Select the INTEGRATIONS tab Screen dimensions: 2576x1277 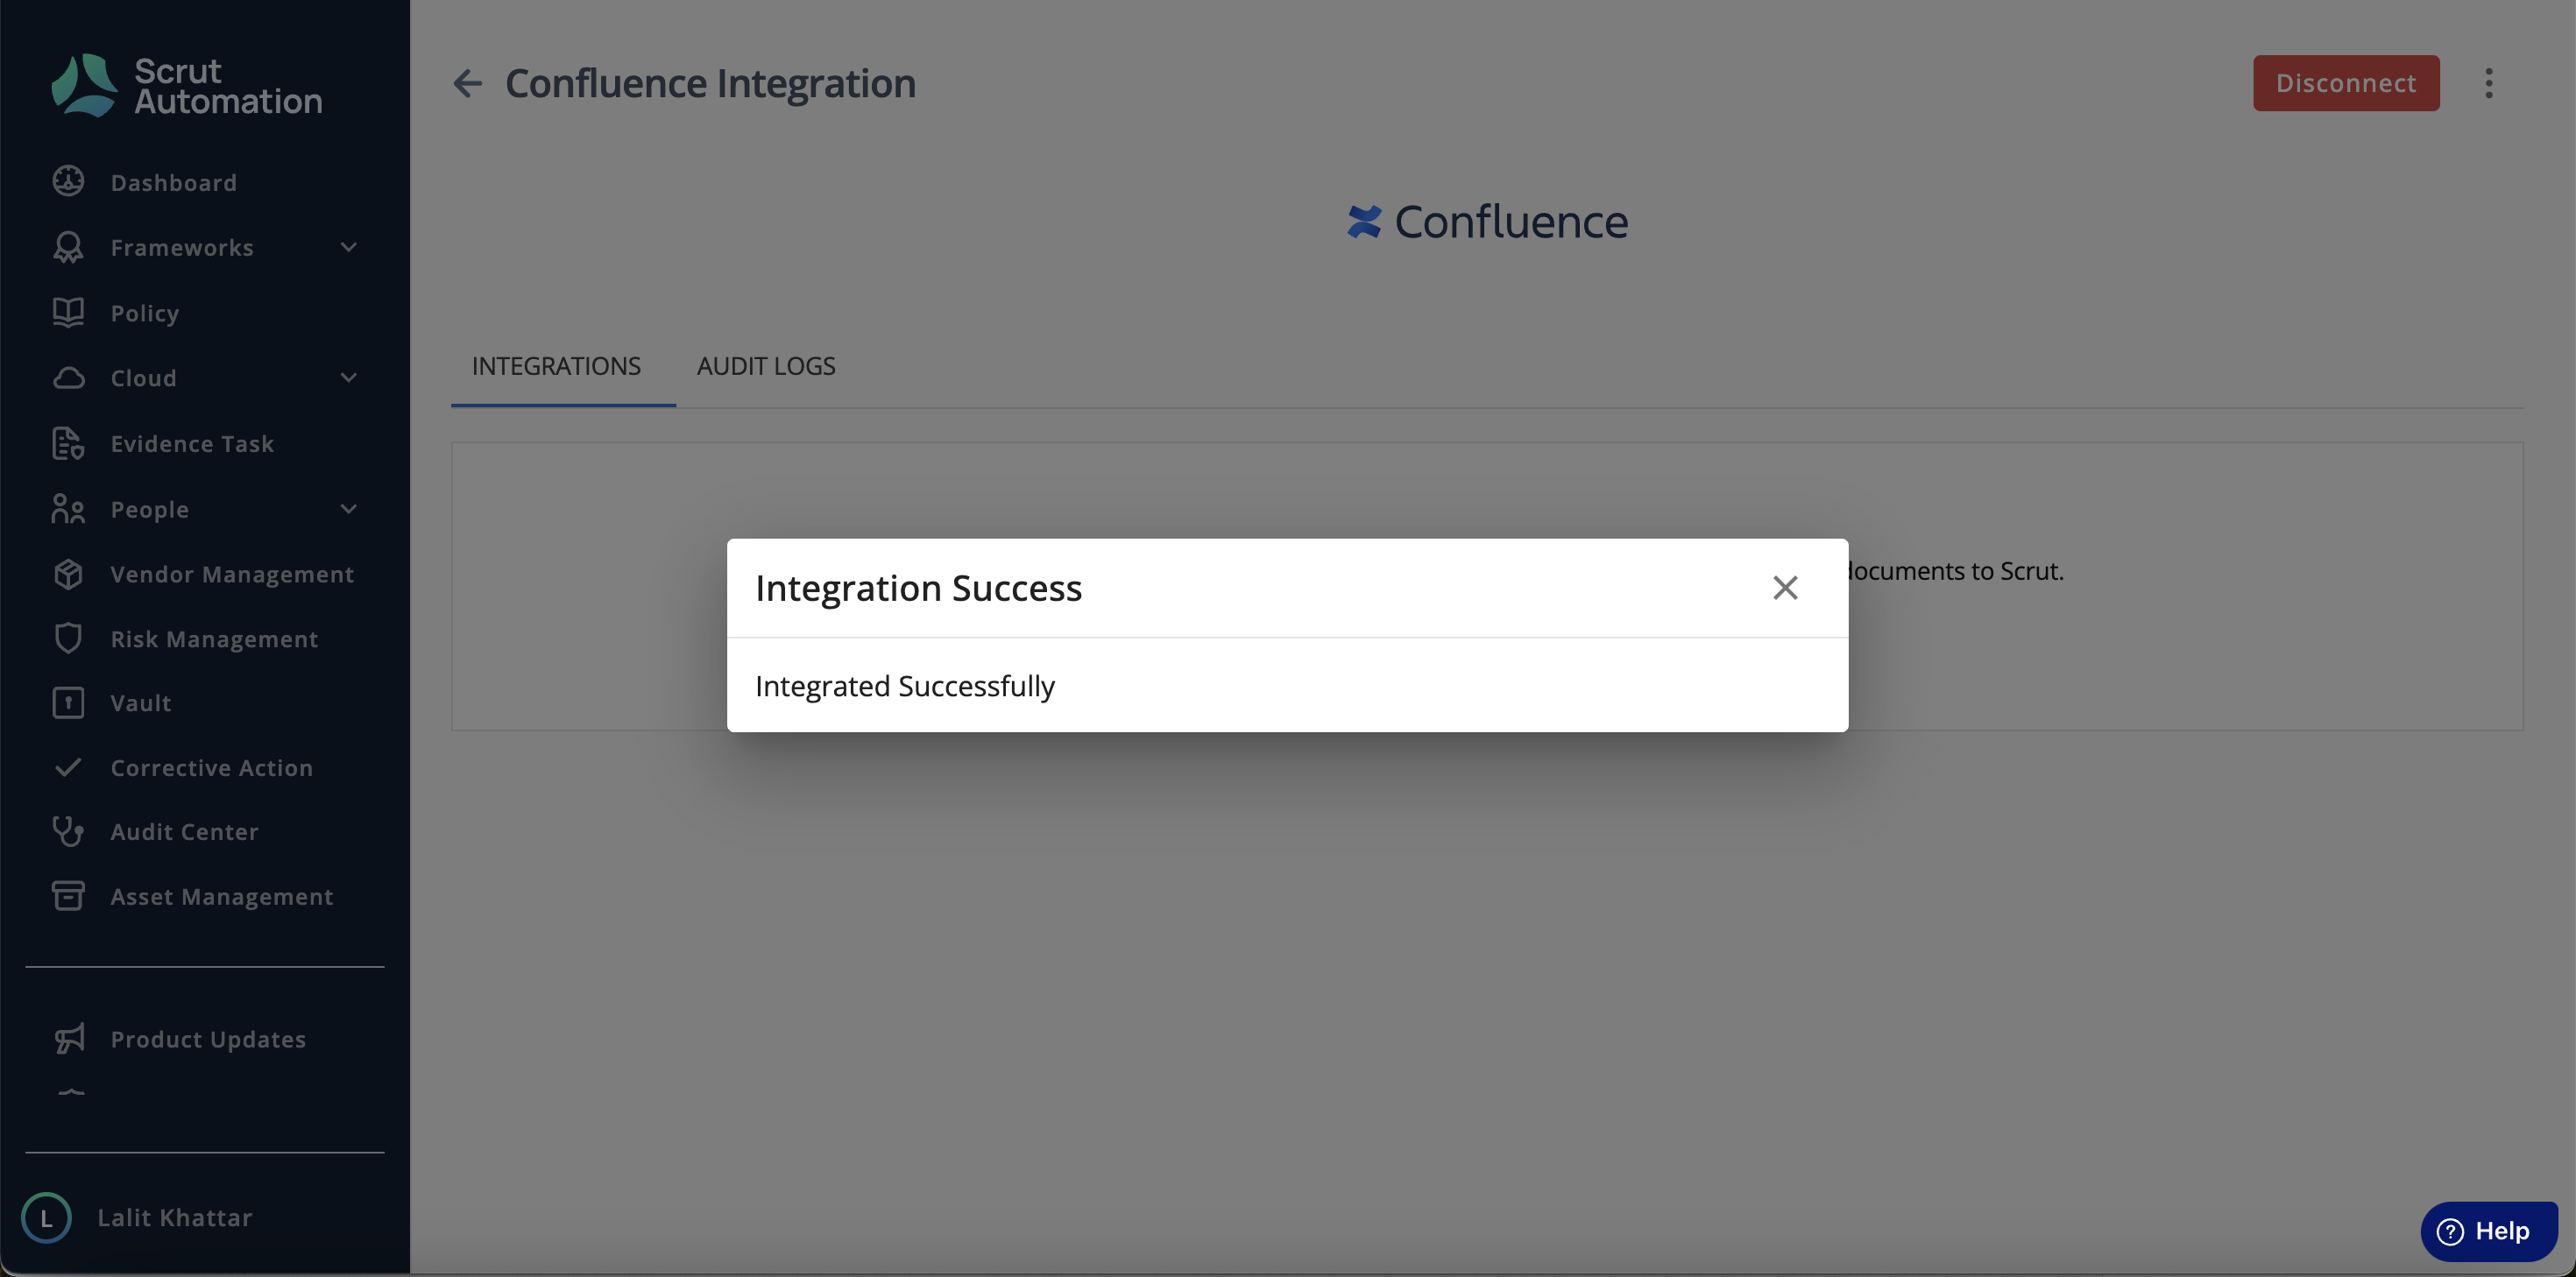click(556, 366)
